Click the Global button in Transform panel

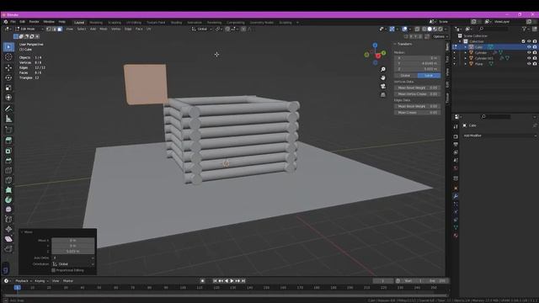point(406,76)
